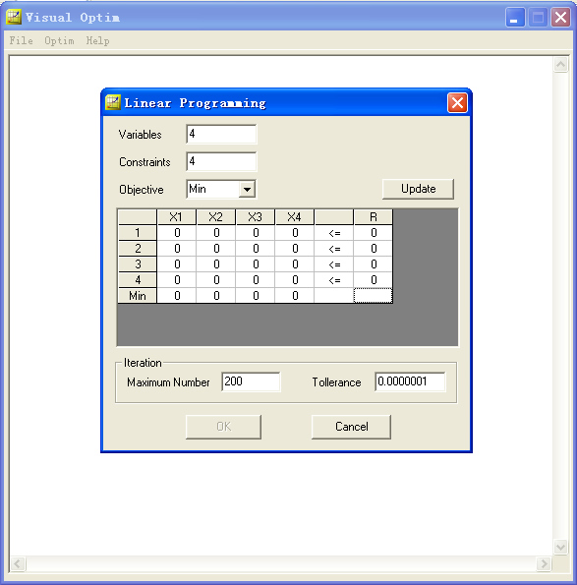This screenshot has height=585, width=577.
Task: Click row header 4 in the grid
Action: pos(138,280)
